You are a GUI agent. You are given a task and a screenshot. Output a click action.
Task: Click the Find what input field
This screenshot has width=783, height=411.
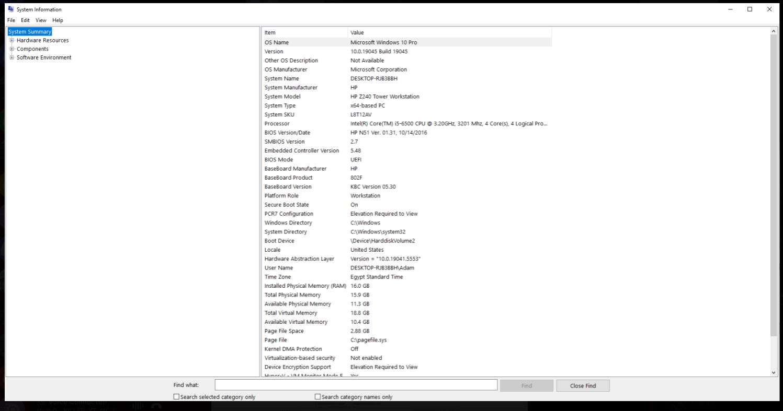pyautogui.click(x=356, y=385)
